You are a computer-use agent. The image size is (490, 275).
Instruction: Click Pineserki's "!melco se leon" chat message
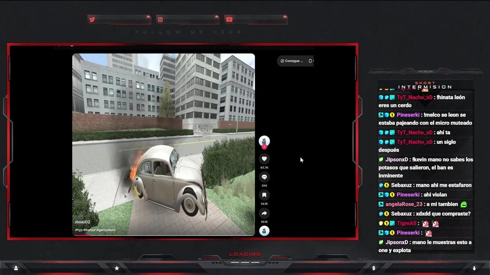click(425, 119)
